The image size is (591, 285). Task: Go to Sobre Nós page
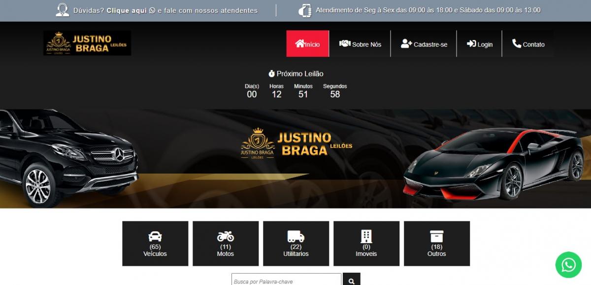[360, 43]
